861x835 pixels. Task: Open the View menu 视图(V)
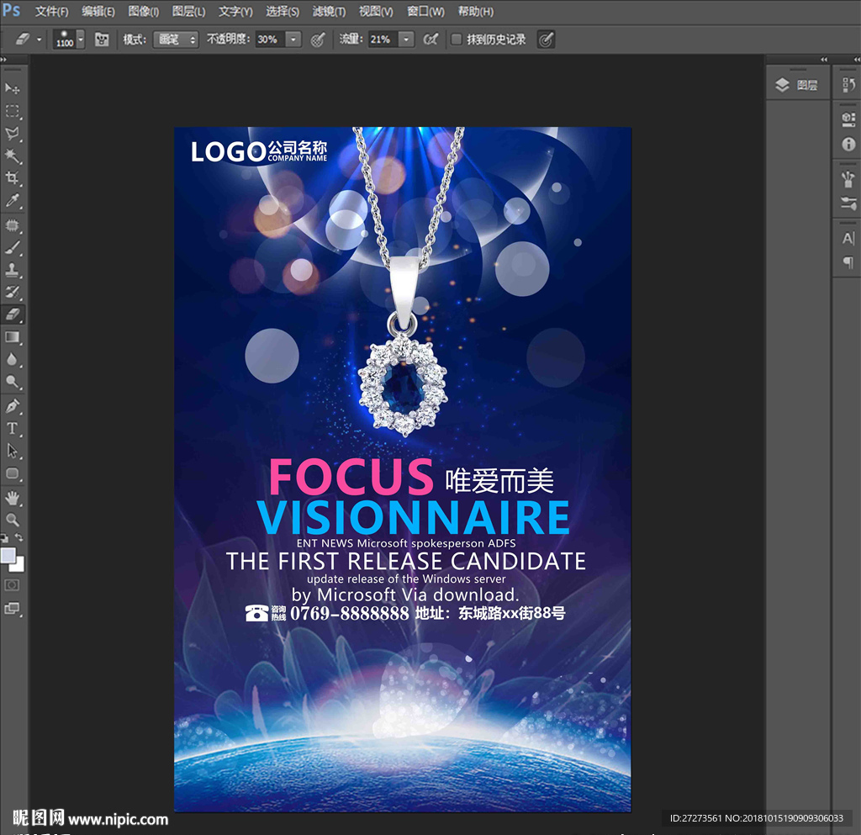pyautogui.click(x=376, y=11)
